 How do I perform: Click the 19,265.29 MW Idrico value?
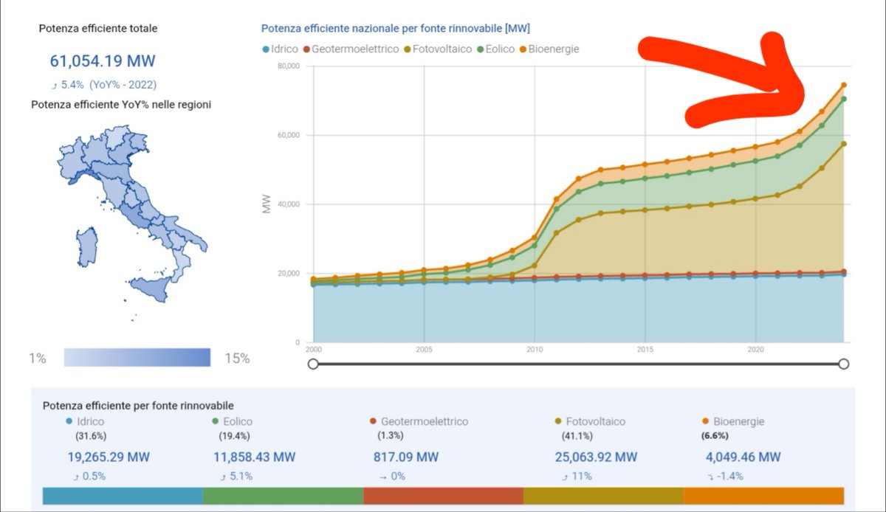click(x=107, y=457)
